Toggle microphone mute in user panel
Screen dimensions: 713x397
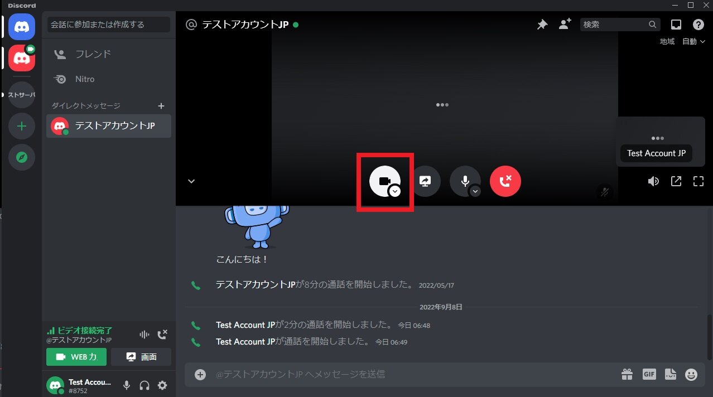(x=127, y=385)
